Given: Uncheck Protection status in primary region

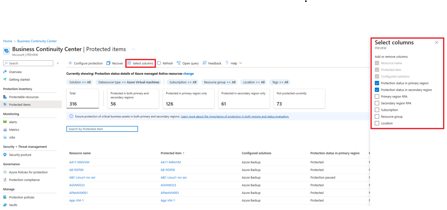Looking at the screenshot, I should [377, 83].
